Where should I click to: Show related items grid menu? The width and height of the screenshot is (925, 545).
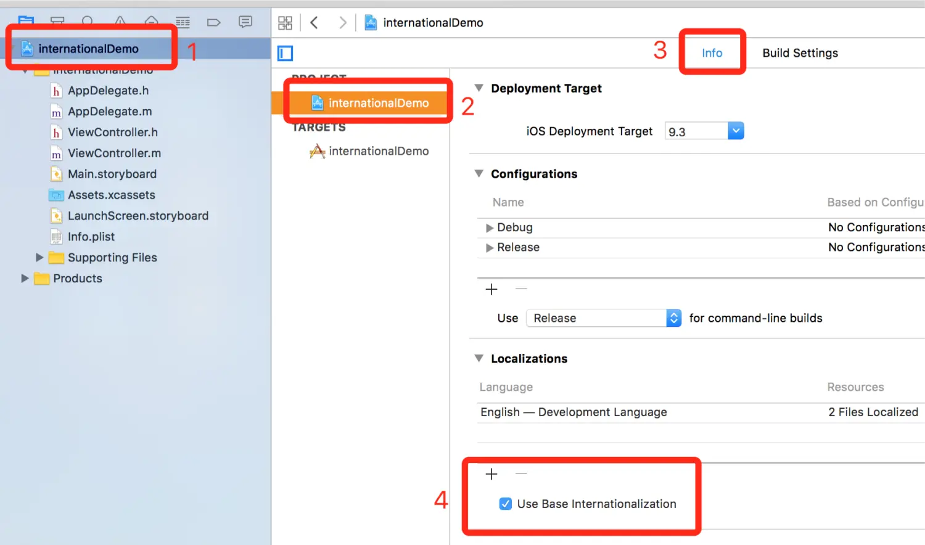pyautogui.click(x=285, y=23)
